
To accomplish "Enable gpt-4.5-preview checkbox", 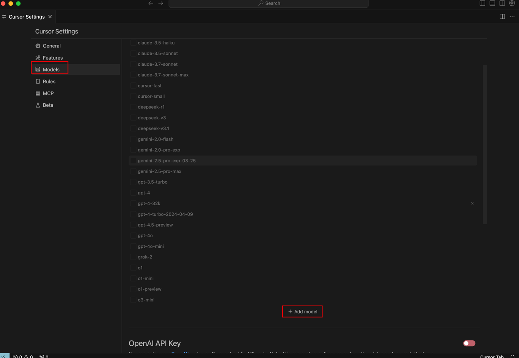I will (133, 225).
